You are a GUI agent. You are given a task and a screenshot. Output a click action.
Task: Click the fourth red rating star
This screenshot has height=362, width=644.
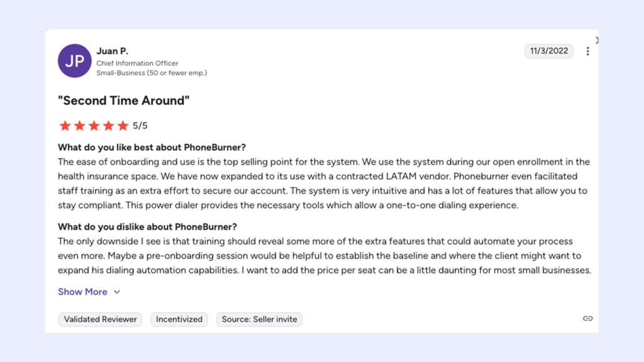coord(108,126)
